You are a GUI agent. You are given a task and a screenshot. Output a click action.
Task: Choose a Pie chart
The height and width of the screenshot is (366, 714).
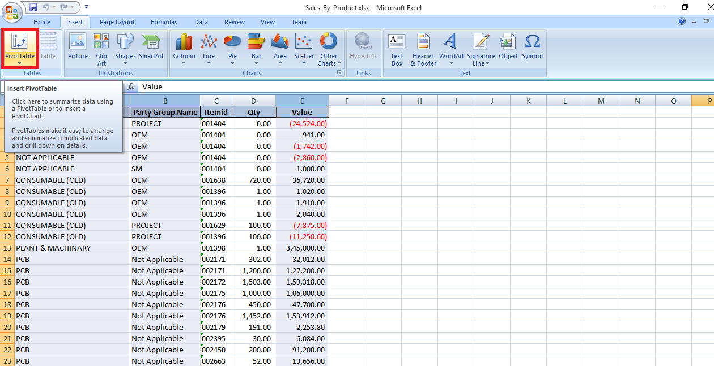coord(233,49)
